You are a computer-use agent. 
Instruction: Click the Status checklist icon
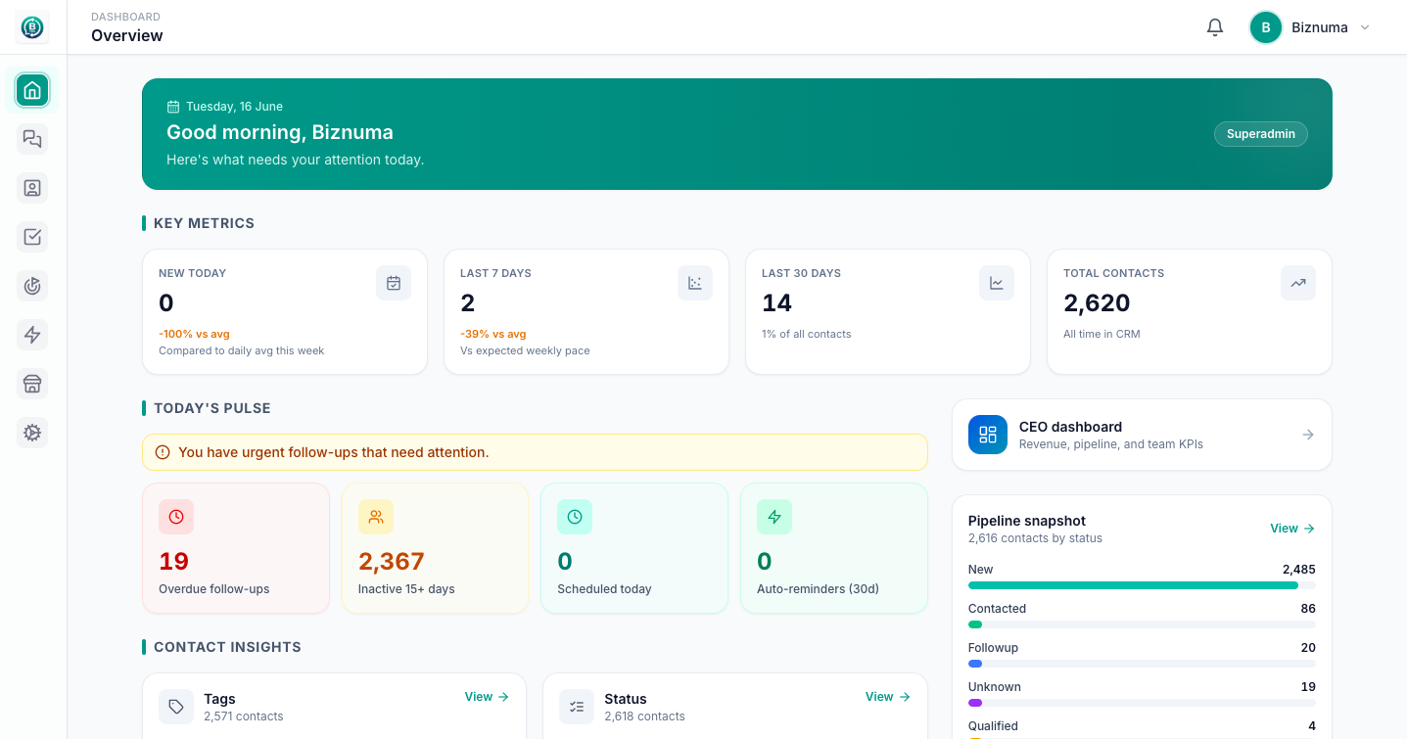pos(577,707)
